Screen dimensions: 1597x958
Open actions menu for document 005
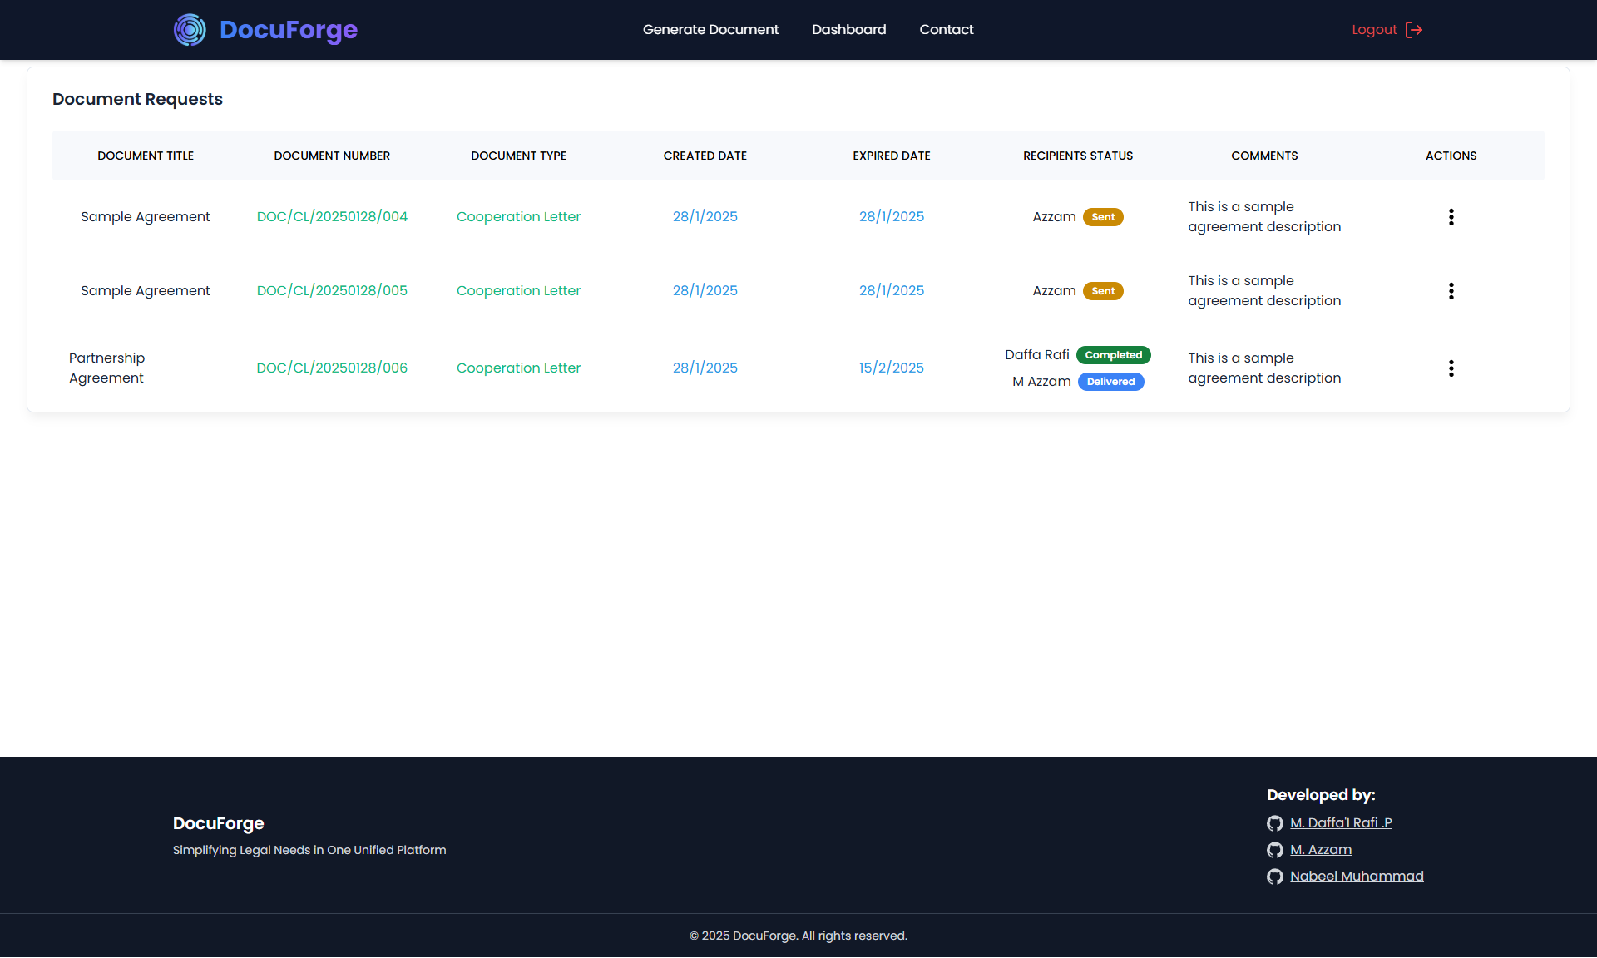[1451, 291]
